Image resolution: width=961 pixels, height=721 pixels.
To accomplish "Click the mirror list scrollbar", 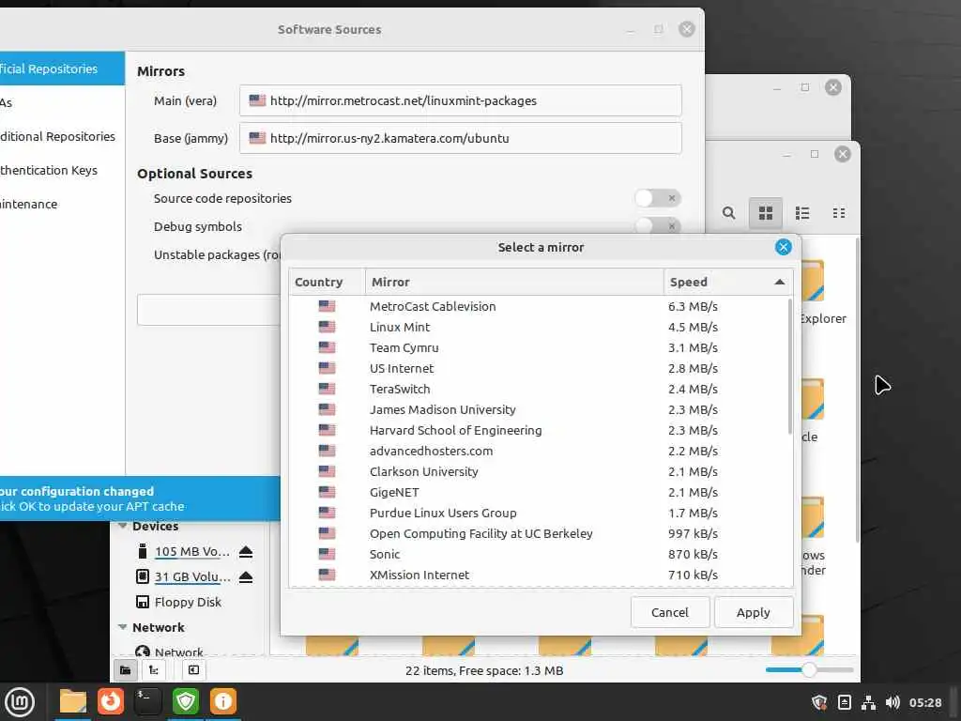I will click(x=789, y=367).
